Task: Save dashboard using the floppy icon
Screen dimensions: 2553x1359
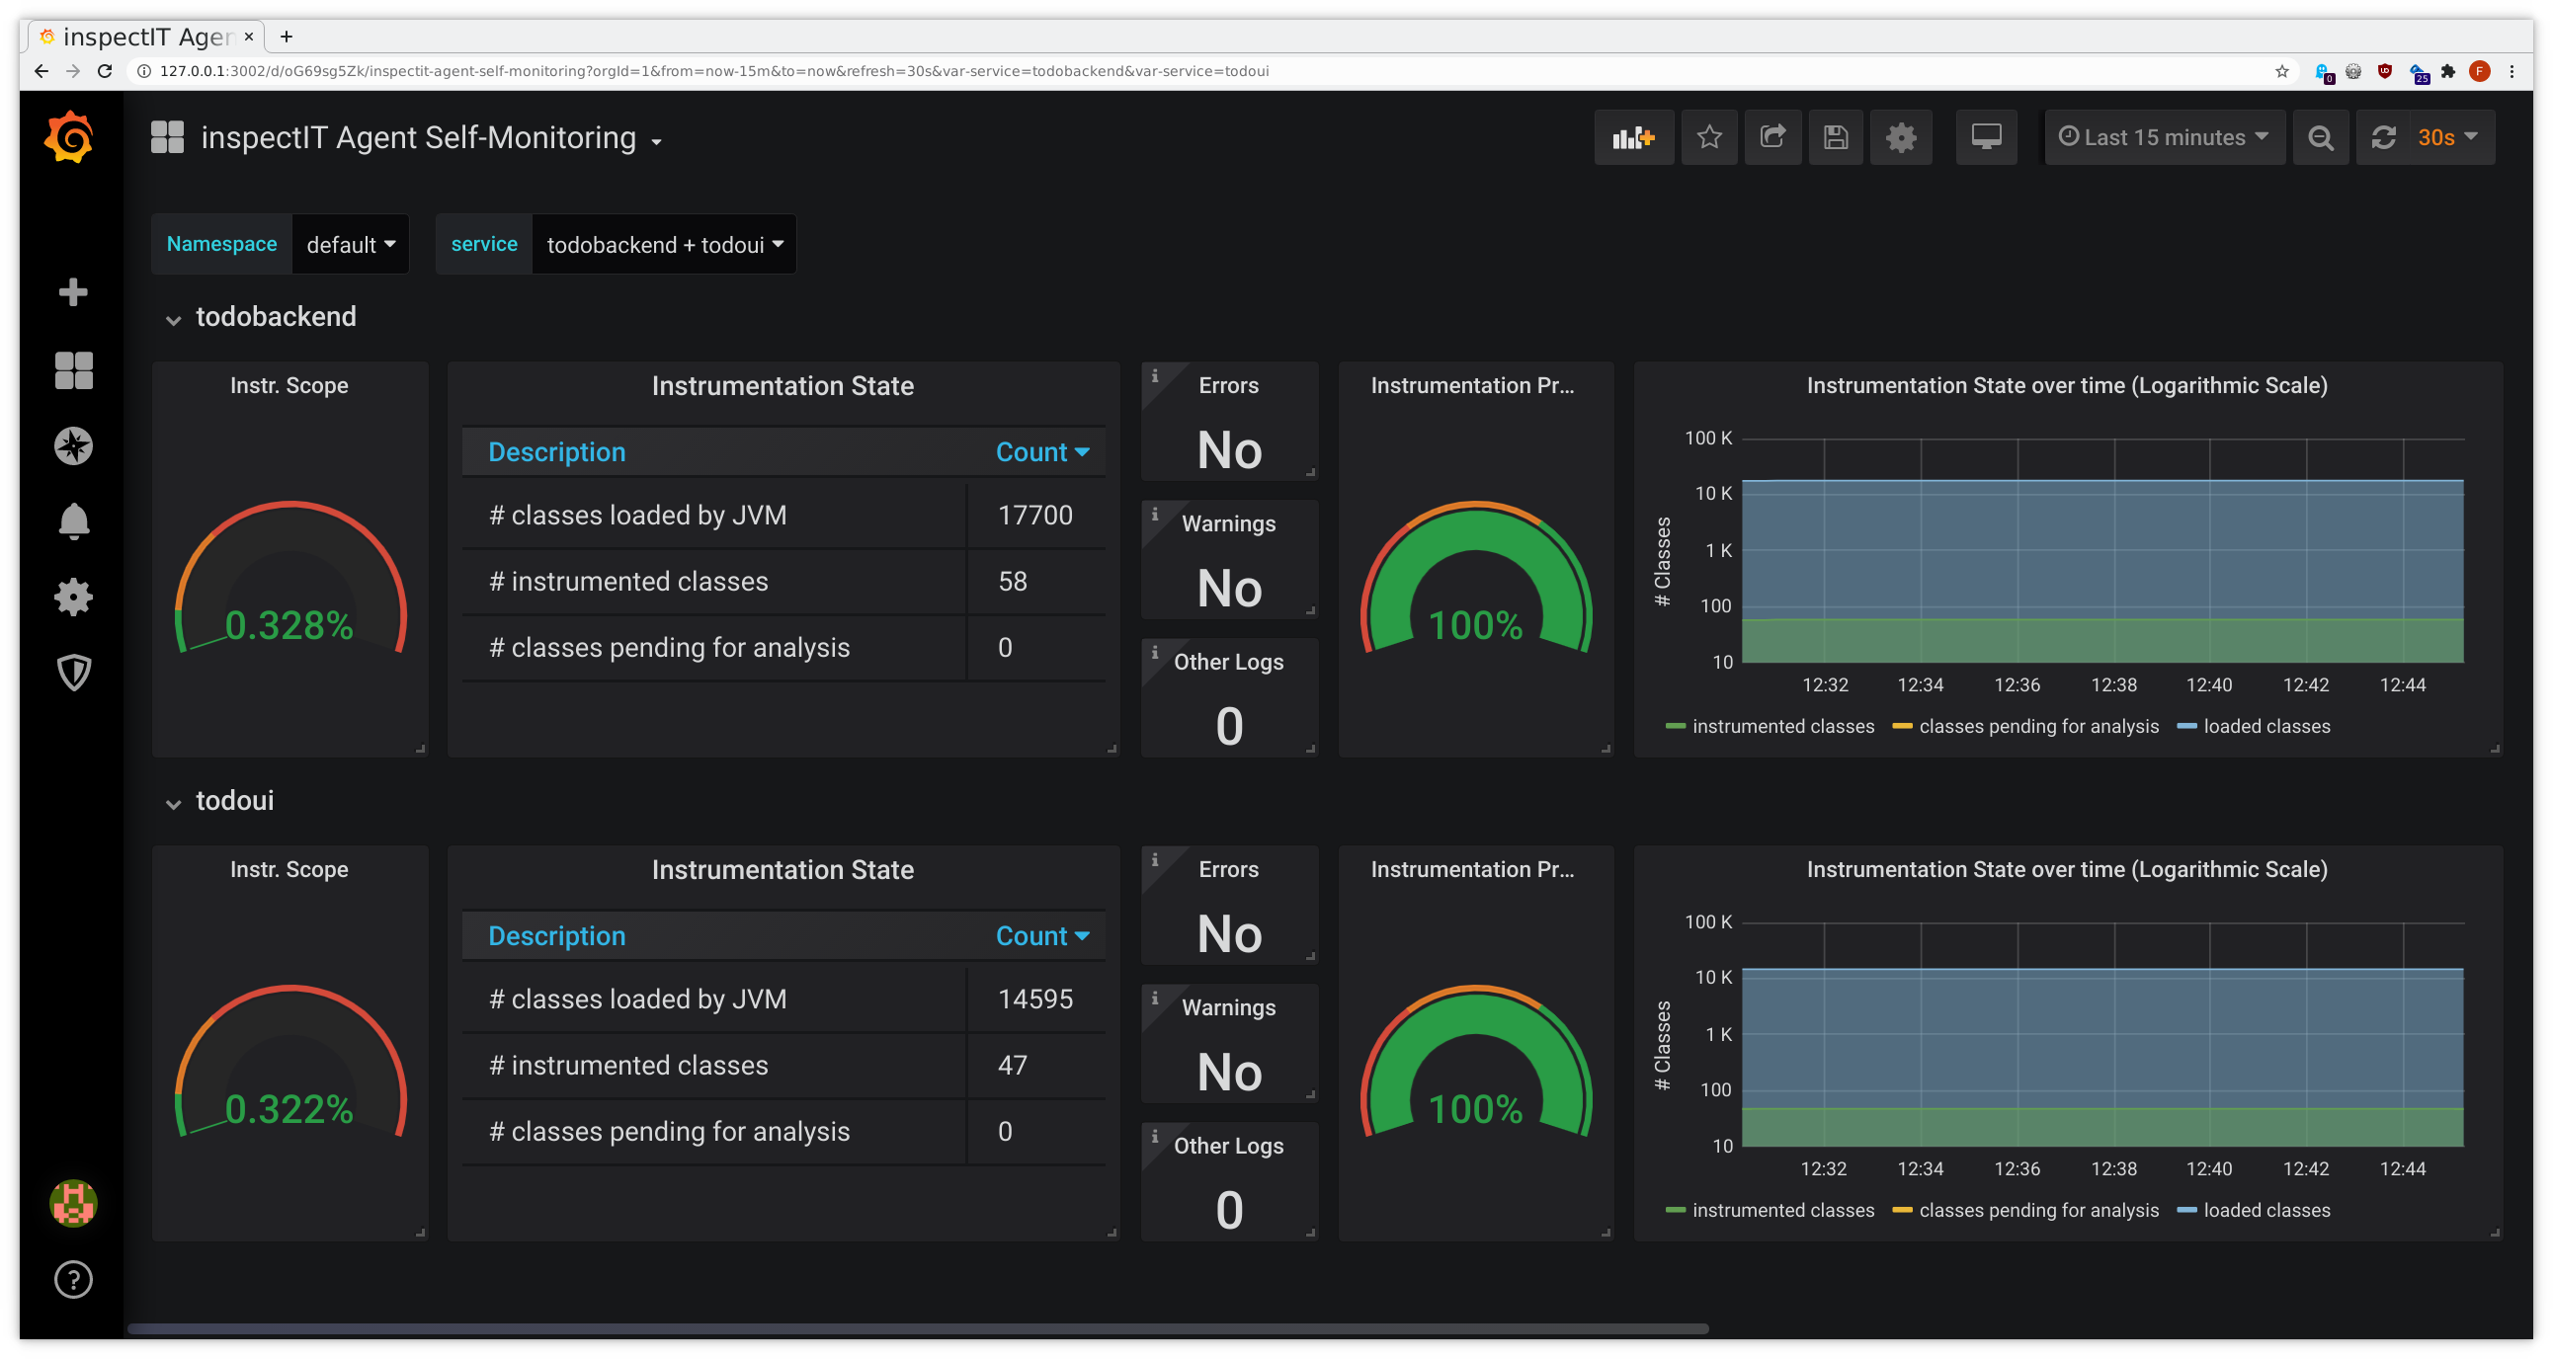Action: point(1836,137)
